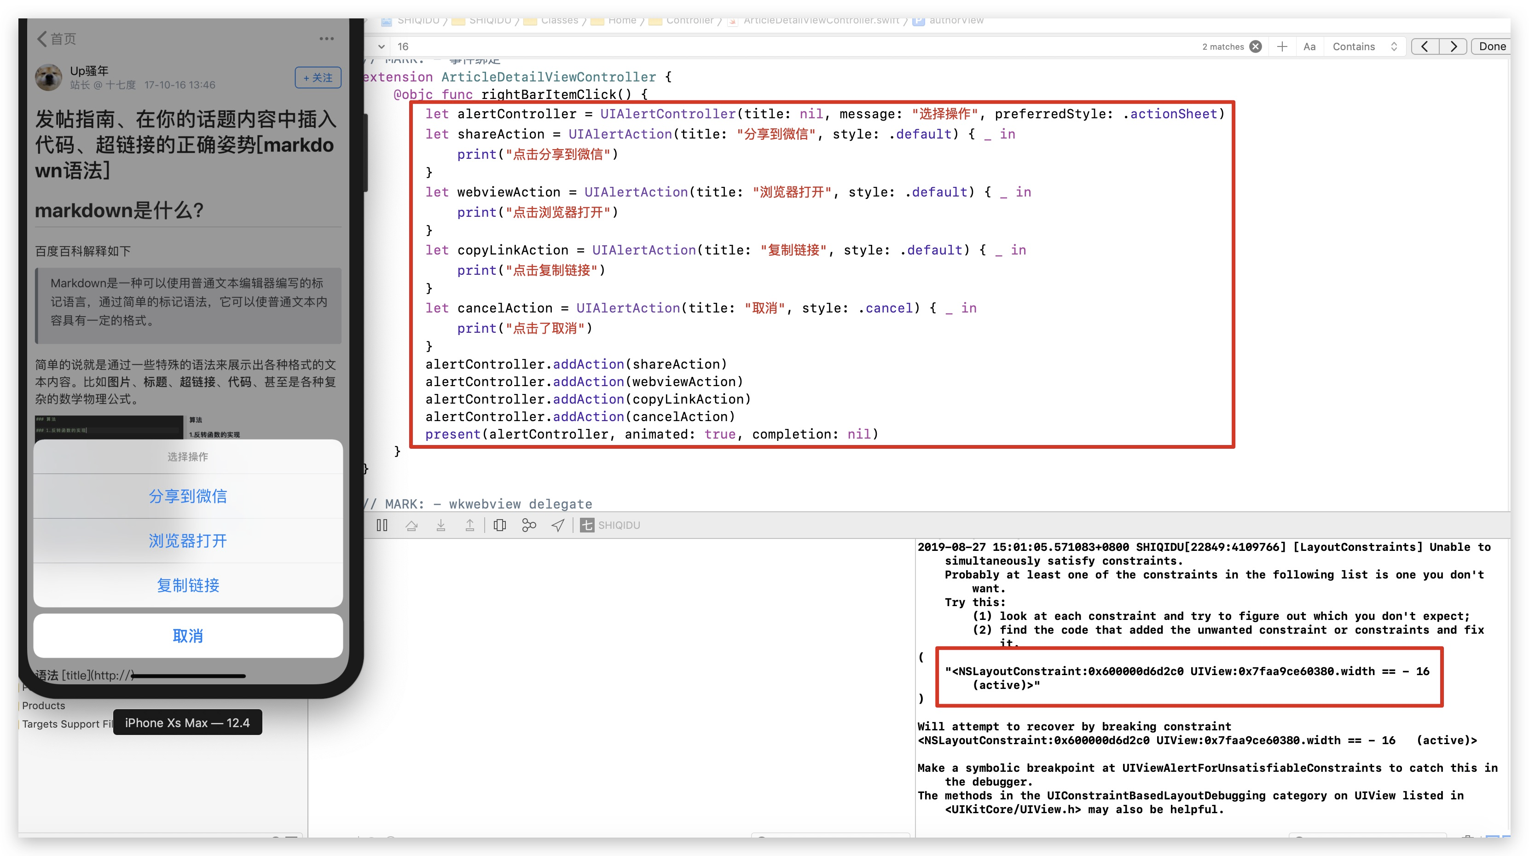Open the Debug Memory Graph icon

pyautogui.click(x=528, y=526)
